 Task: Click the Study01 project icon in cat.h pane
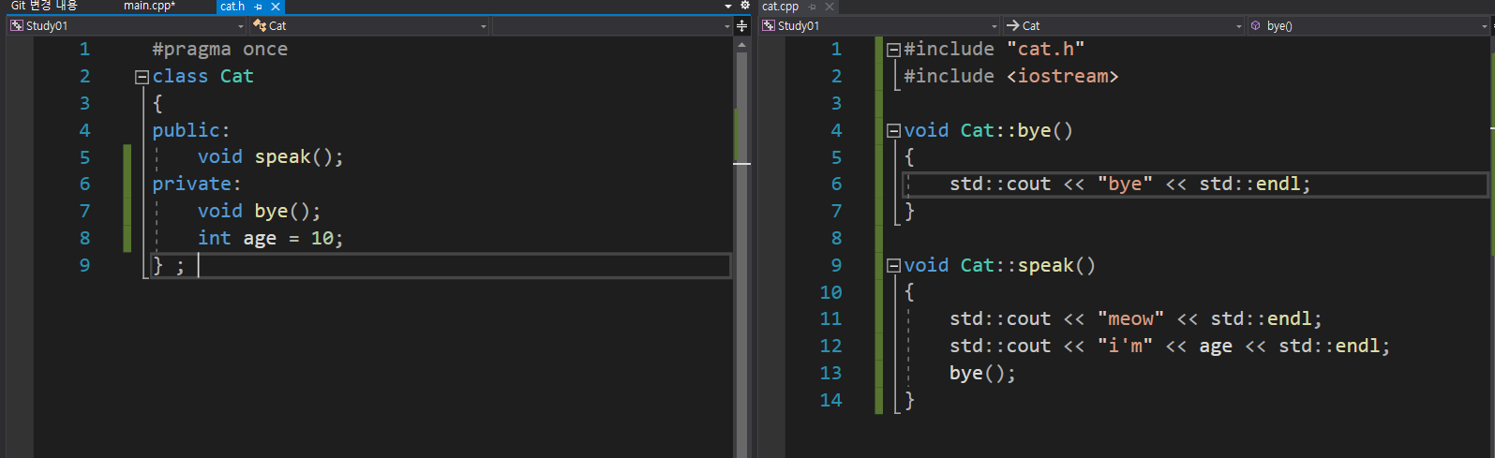[17, 26]
